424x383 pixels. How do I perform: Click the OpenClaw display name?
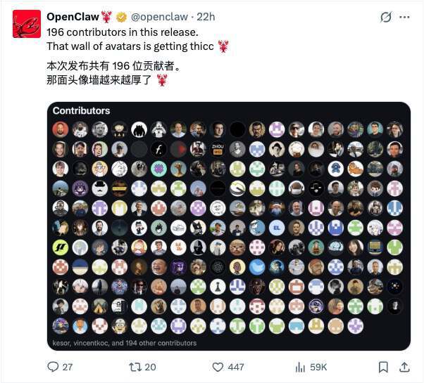[73, 17]
